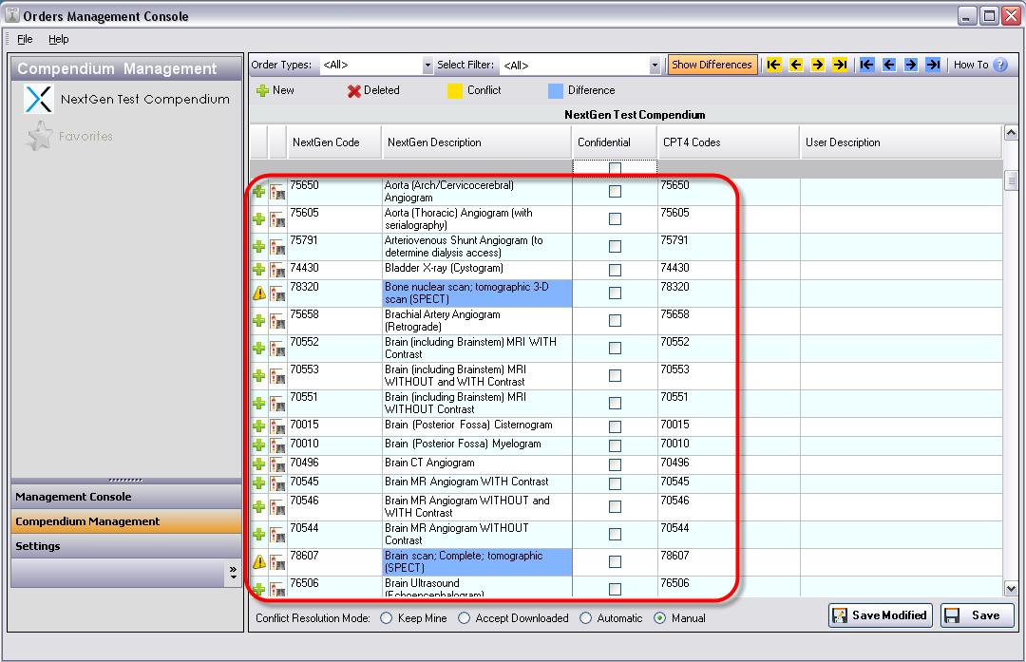
Task: Switch to the Management Console pane
Action: point(127,497)
